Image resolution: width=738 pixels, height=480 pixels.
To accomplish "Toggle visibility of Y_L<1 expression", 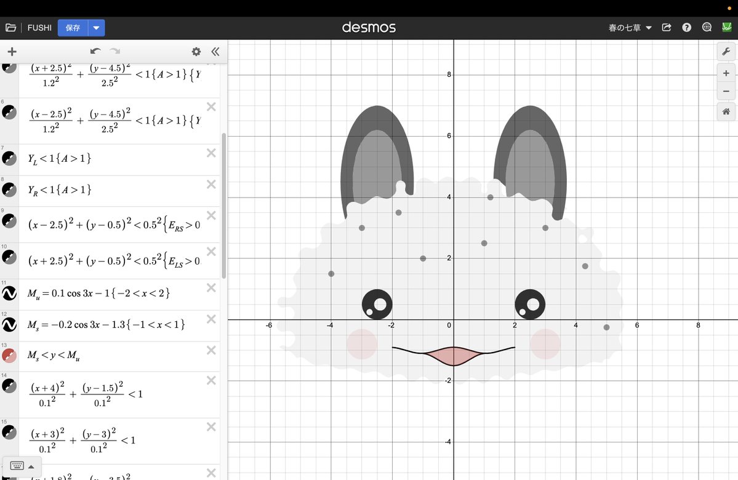I will 9,158.
